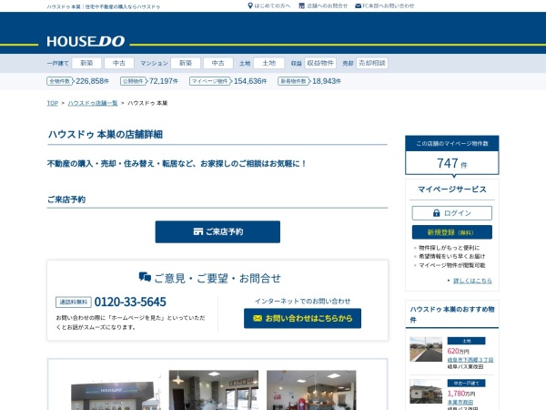Click the 中古一戸建て tag above 1,780万円
Screen dimensions: 546x410
pyautogui.click(x=466, y=384)
